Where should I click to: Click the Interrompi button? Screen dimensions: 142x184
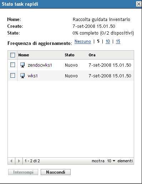23,172
